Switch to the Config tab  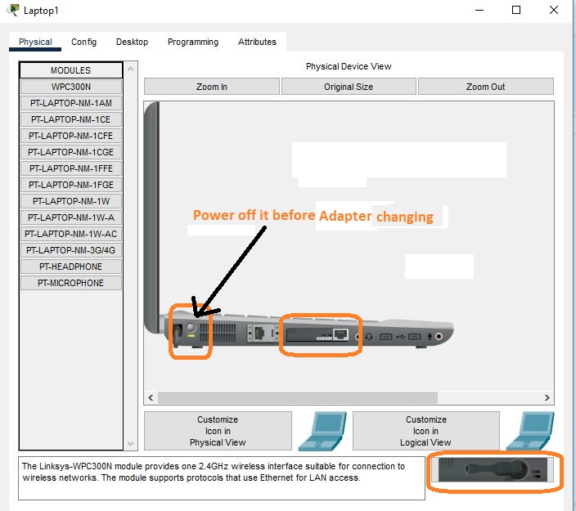click(83, 42)
